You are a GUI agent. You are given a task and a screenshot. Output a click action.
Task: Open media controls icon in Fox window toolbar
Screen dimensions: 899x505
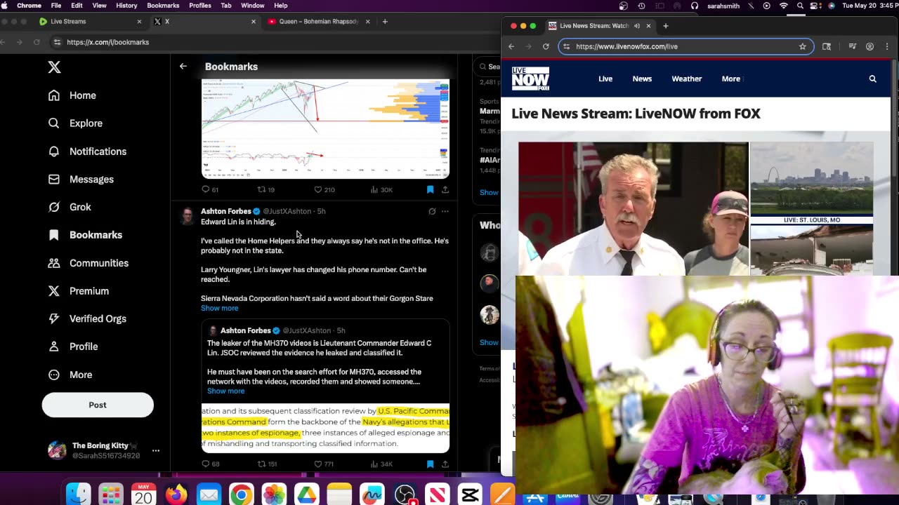point(852,46)
